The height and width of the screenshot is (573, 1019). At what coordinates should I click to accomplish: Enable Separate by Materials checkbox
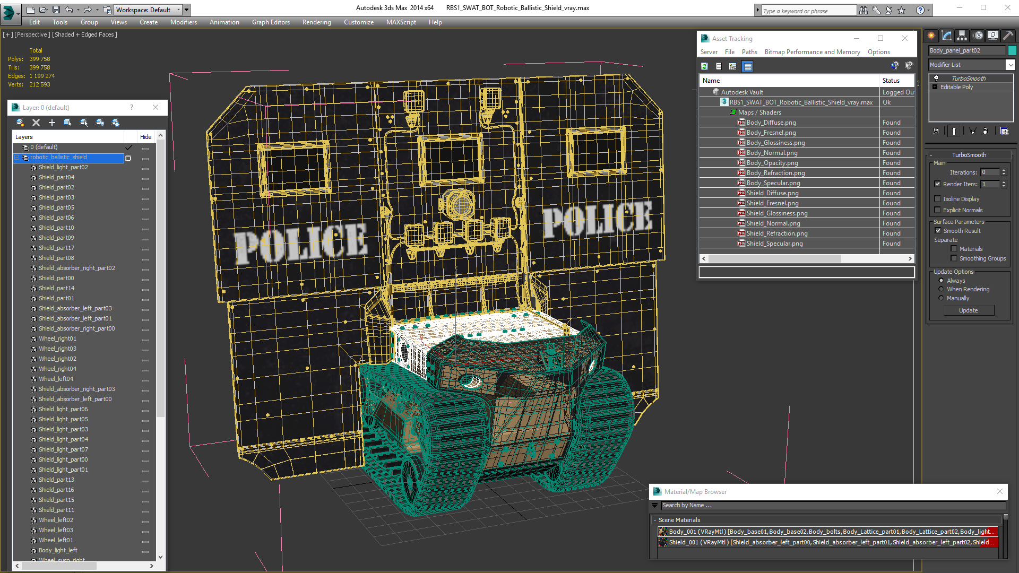(954, 249)
